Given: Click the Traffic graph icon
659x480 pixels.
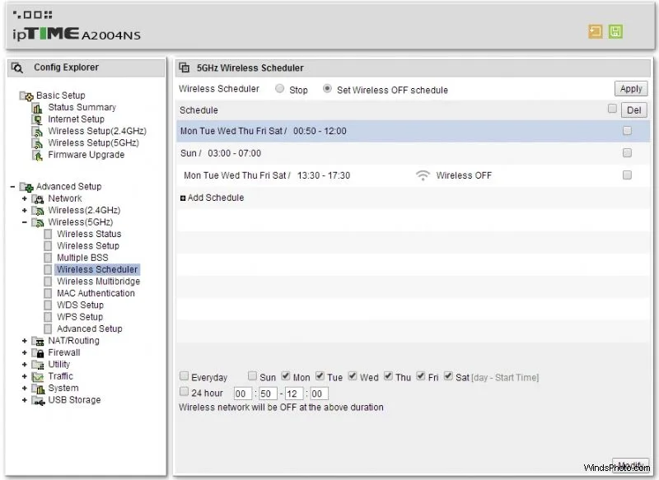Looking at the screenshot, I should 38,377.
